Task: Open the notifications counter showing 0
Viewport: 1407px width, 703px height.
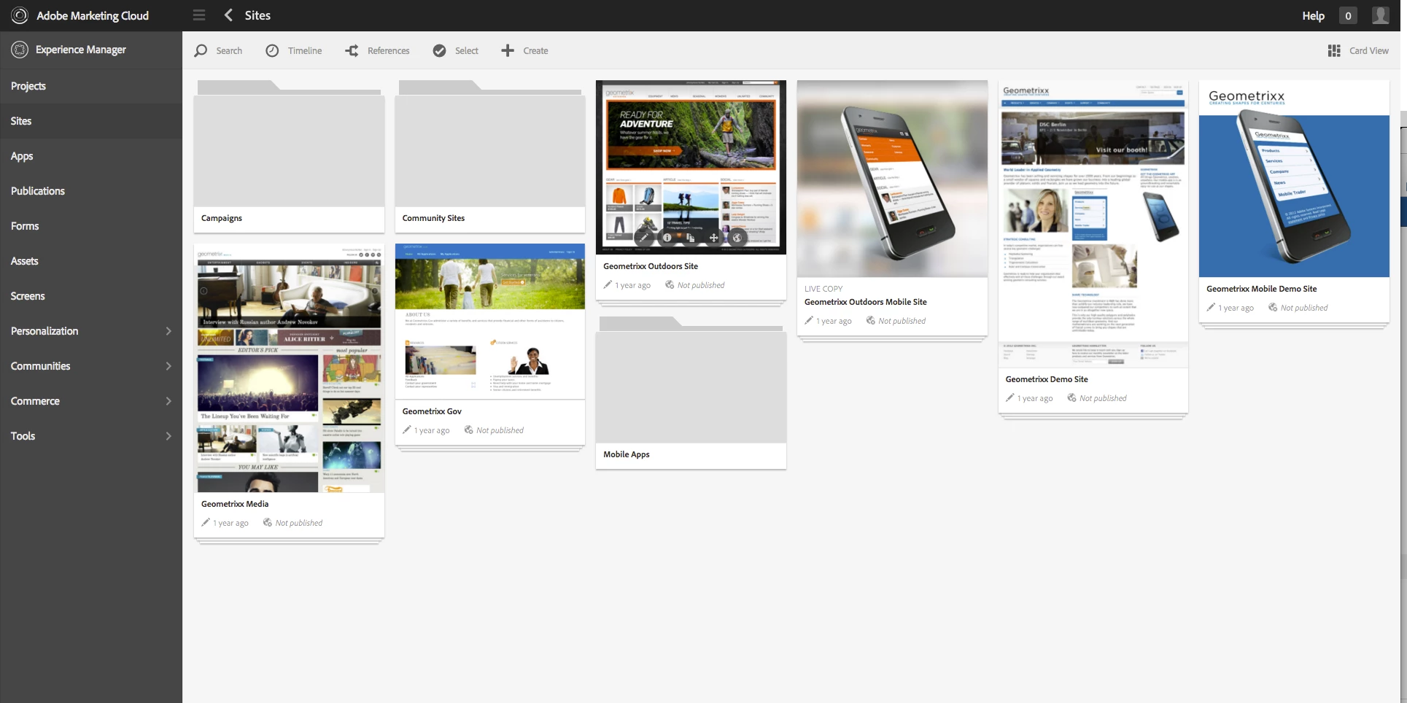Action: 1348,15
